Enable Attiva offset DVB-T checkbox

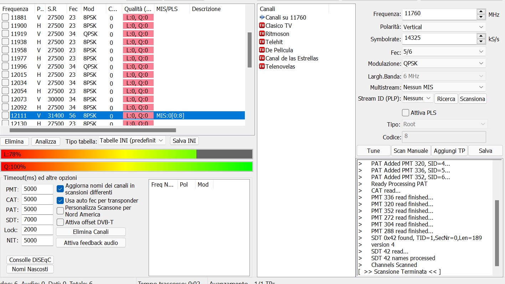[x=60, y=222]
